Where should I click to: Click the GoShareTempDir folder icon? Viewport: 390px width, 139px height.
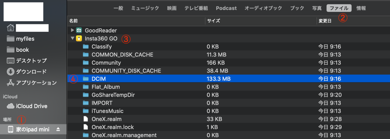(x=86, y=95)
